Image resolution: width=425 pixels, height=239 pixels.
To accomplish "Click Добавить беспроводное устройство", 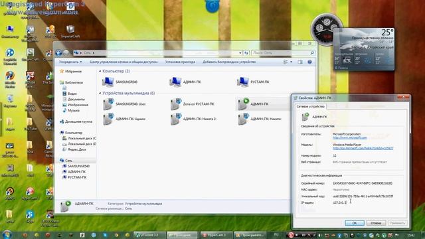I will [x=229, y=62].
